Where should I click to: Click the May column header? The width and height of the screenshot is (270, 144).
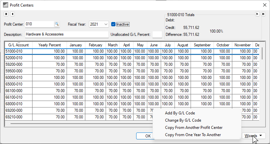pos(140,45)
